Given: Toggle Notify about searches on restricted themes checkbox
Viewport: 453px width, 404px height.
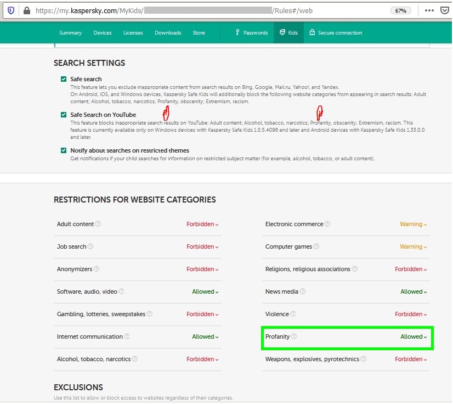Looking at the screenshot, I should (x=64, y=150).
